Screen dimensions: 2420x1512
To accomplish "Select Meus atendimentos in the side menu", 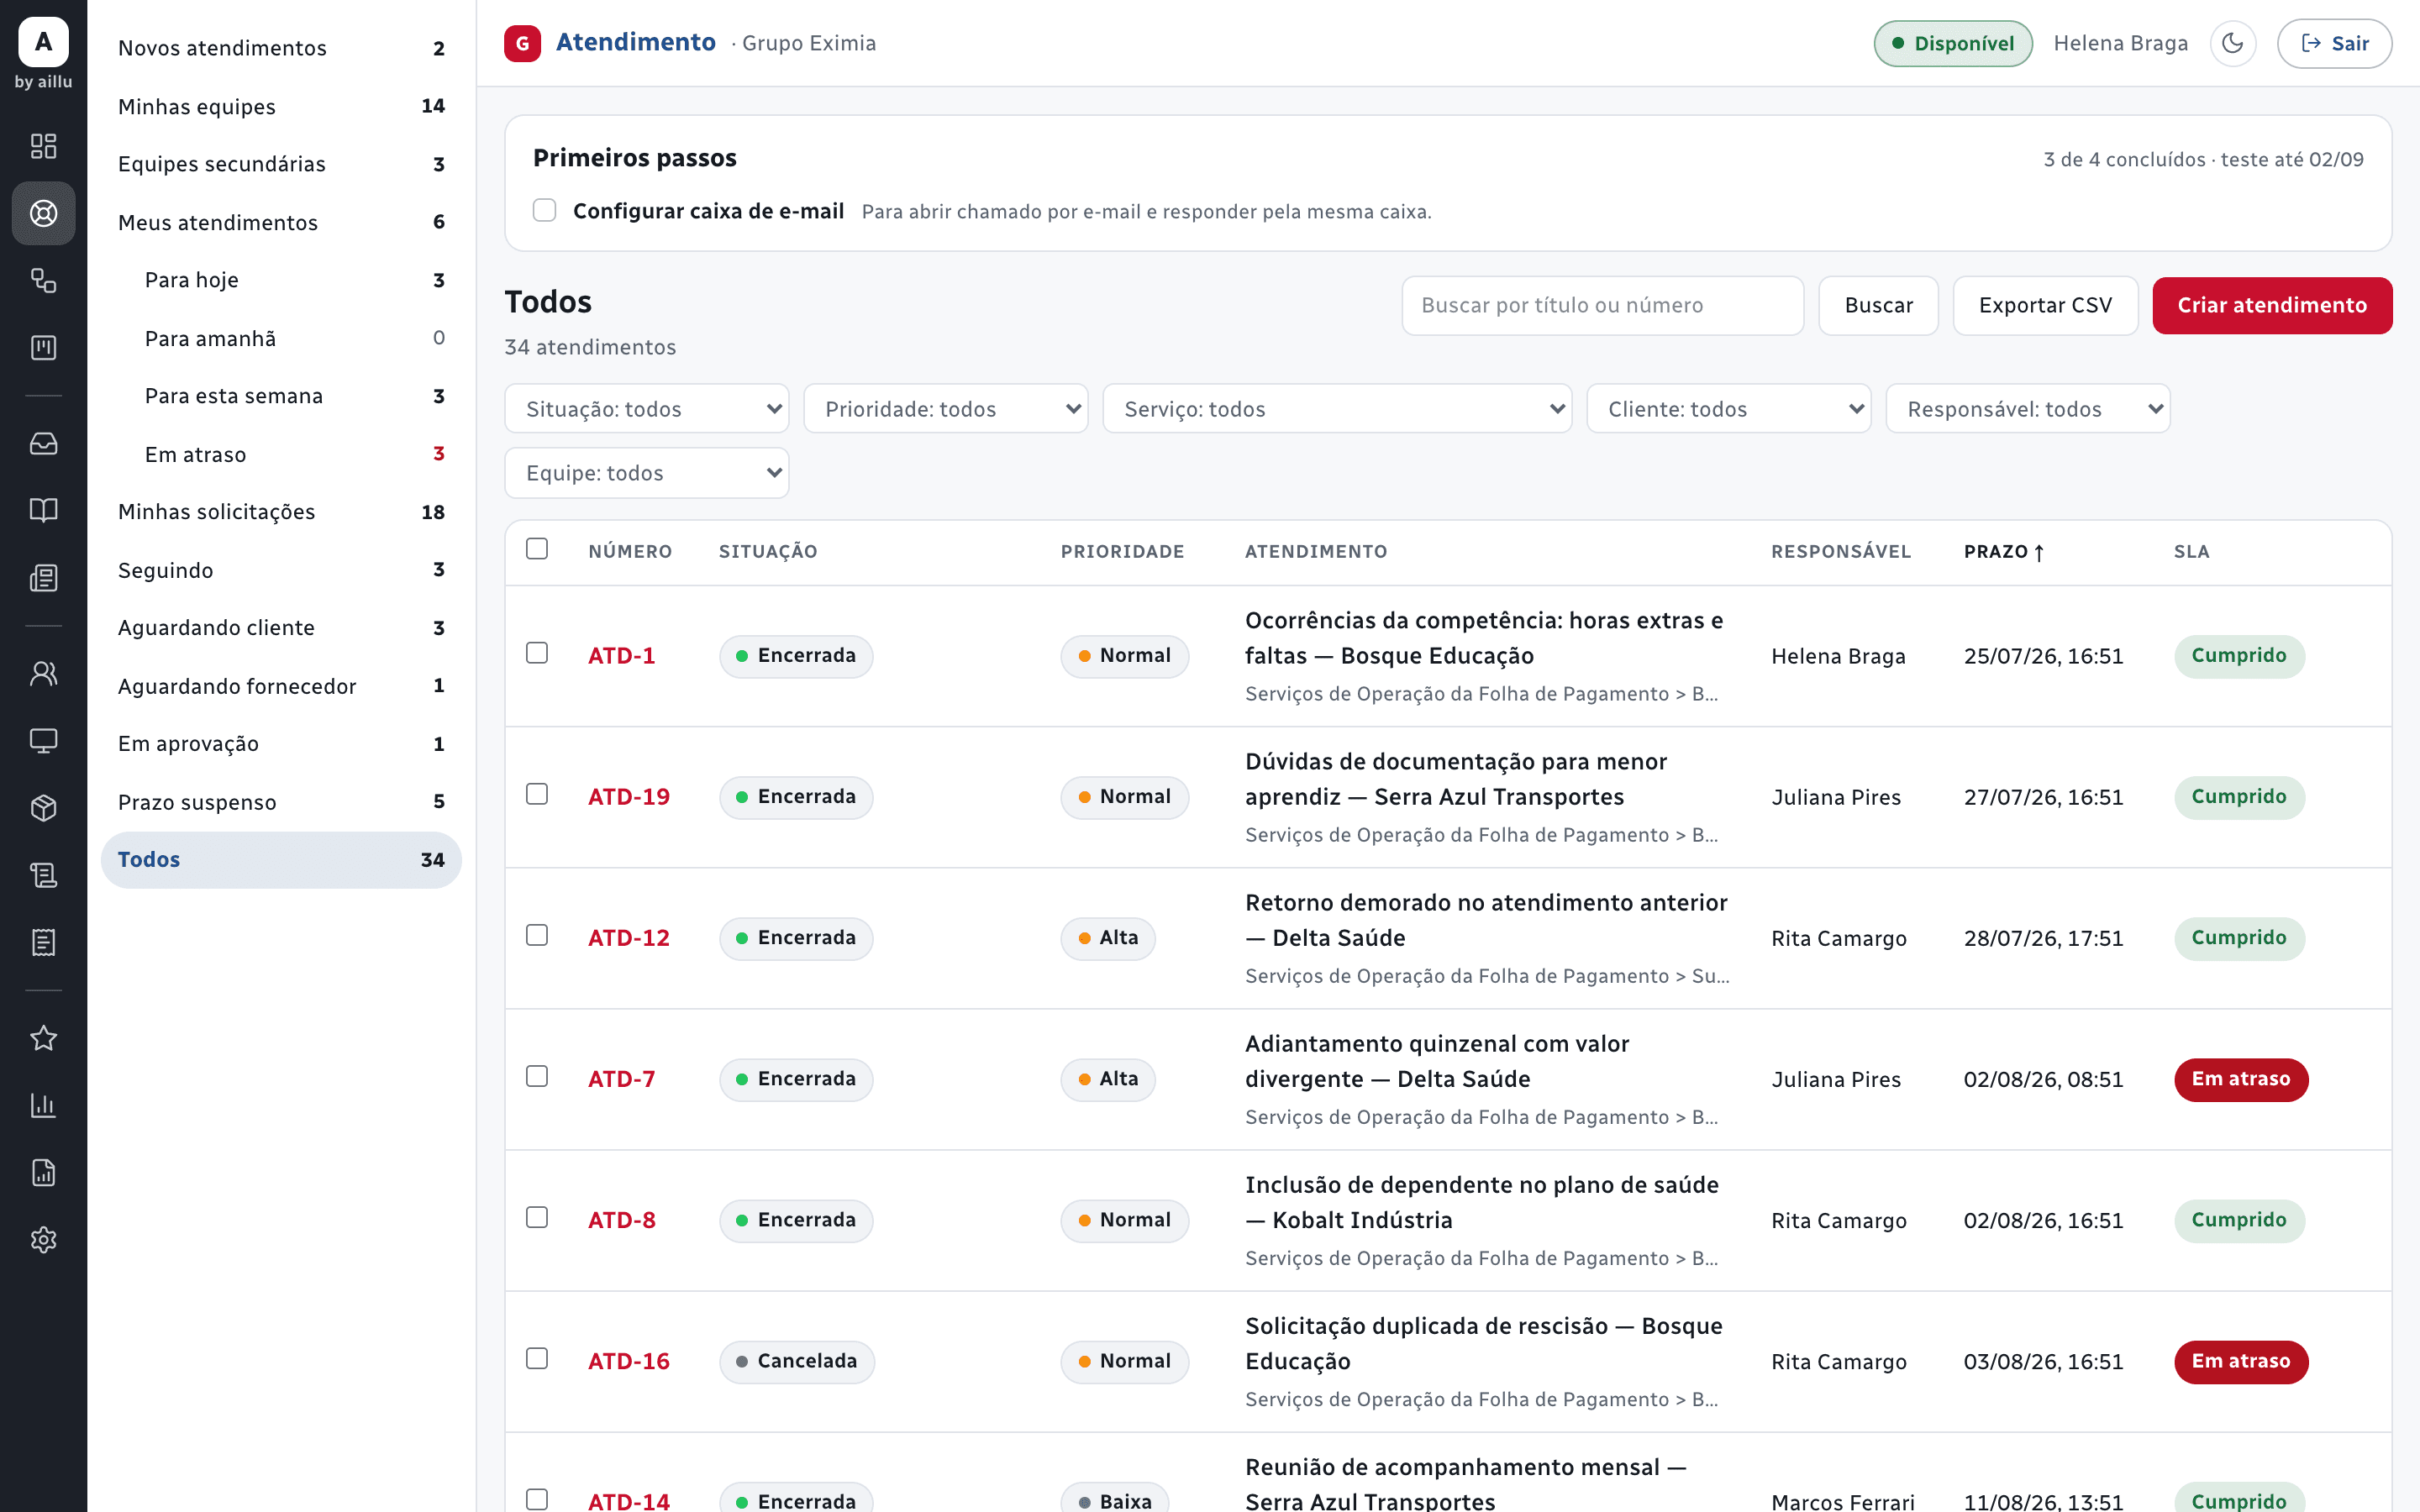I will [x=281, y=222].
